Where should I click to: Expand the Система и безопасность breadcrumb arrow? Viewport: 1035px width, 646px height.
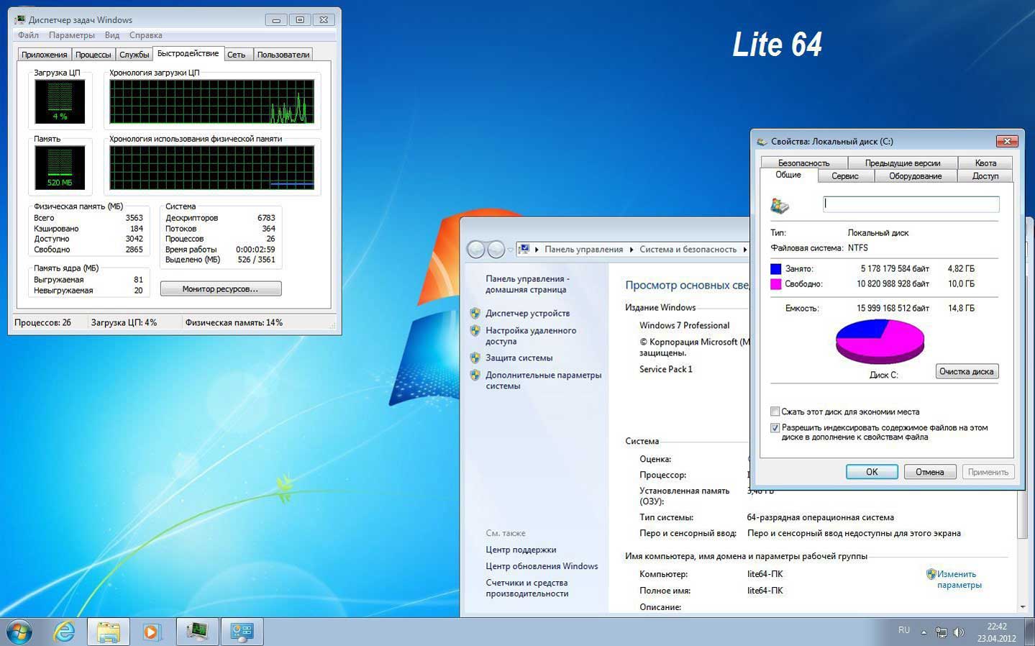744,250
